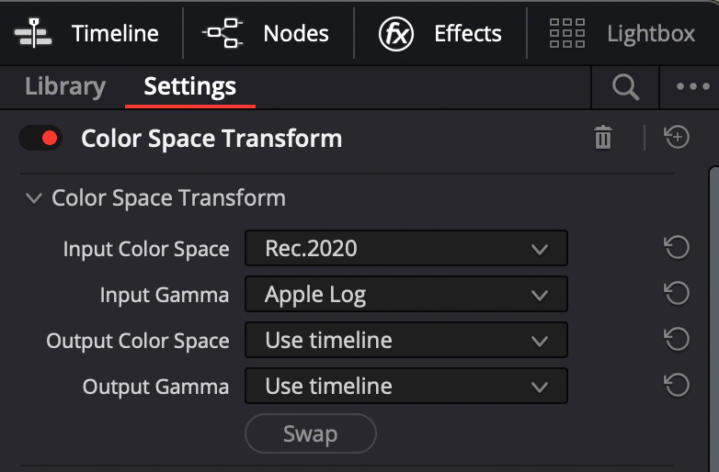This screenshot has height=472, width=719.
Task: Reset the whole effect with the reset-plus icon
Action: point(677,137)
